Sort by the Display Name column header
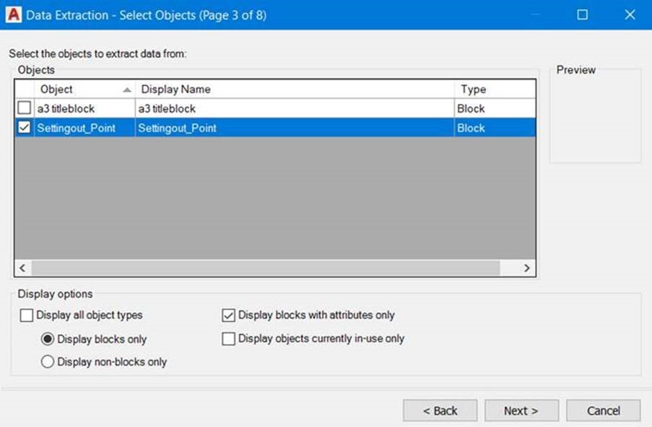The width and height of the screenshot is (652, 427). (295, 89)
